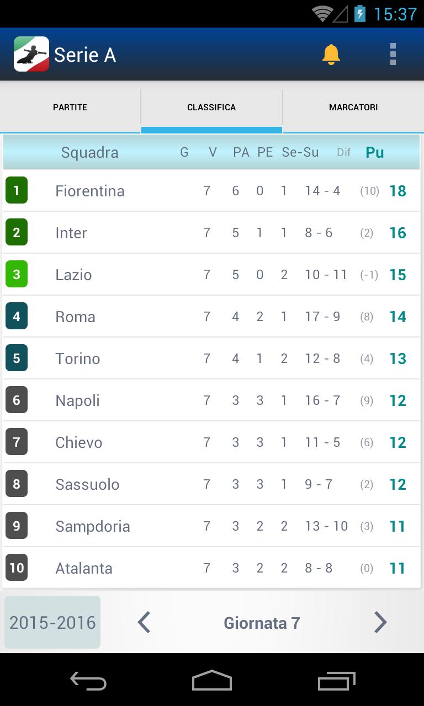Tap the home navigation icon

[x=212, y=681]
